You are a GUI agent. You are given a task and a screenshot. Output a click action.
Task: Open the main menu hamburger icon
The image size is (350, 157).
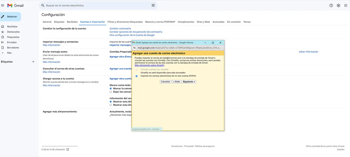3,5
